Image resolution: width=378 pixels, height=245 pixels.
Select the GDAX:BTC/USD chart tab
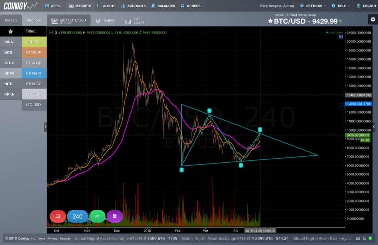(x=69, y=21)
